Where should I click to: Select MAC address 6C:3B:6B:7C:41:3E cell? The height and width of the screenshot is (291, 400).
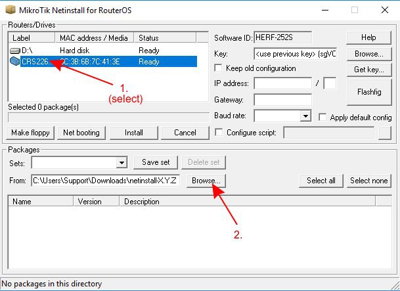click(89, 62)
